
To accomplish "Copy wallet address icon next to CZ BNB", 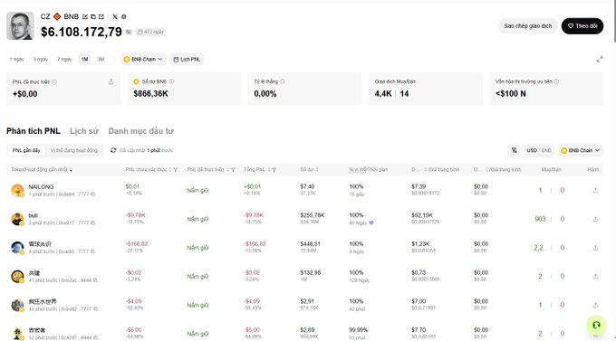I will tap(93, 17).
